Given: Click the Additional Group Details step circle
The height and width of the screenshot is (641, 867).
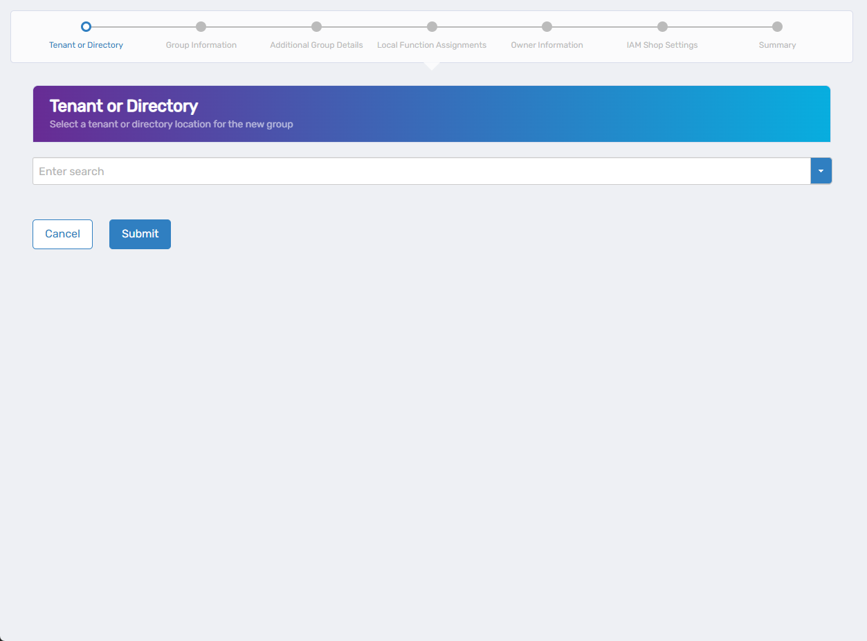Looking at the screenshot, I should pos(316,26).
